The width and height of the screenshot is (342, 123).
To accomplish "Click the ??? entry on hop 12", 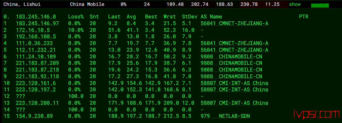I will [21, 96].
